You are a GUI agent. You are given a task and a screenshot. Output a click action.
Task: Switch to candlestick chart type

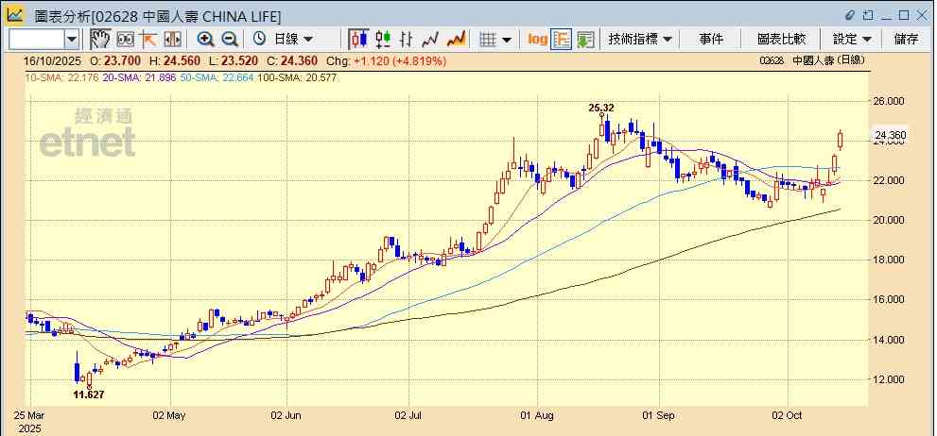pos(358,39)
